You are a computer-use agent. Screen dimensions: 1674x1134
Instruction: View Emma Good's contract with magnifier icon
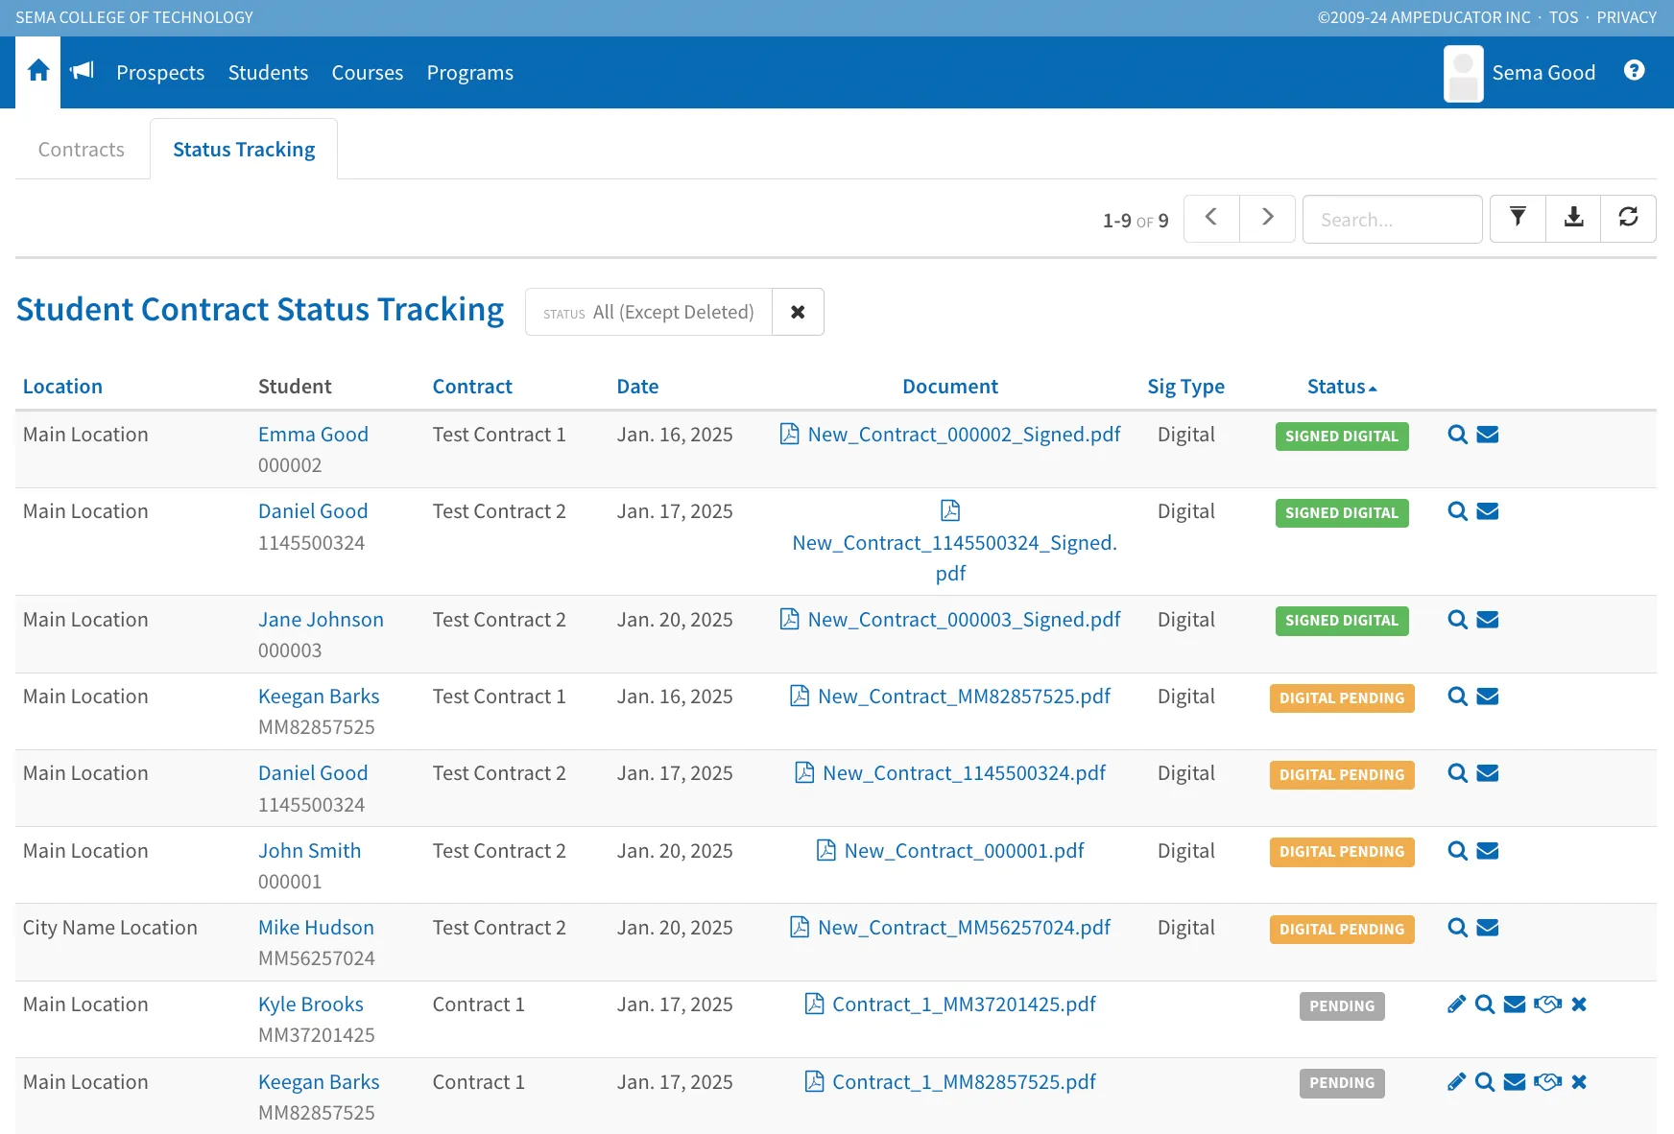1457,435
